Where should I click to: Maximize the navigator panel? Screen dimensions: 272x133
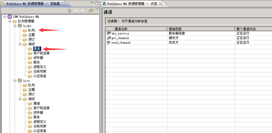pyautogui.click(x=97, y=3)
